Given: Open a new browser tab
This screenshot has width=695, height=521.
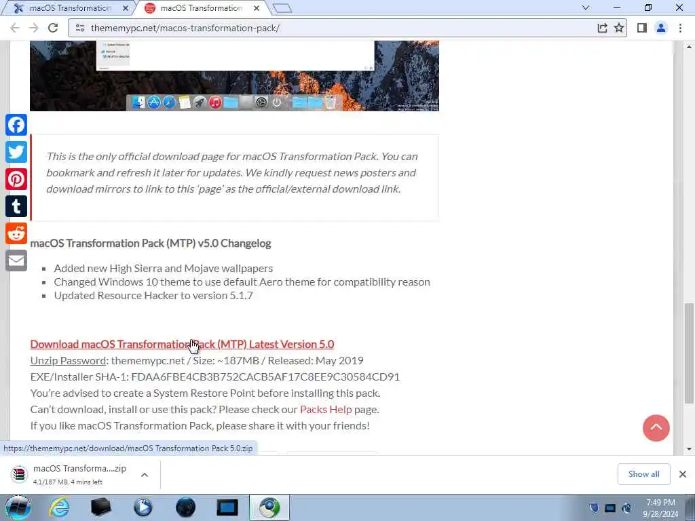Looking at the screenshot, I should pyautogui.click(x=282, y=8).
